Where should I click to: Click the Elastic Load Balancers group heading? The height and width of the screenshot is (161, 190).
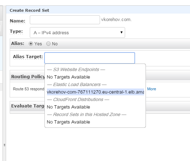click(77, 85)
